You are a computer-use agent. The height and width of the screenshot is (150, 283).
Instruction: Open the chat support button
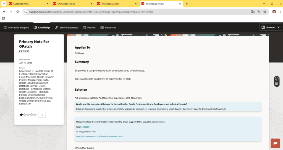pos(276,143)
